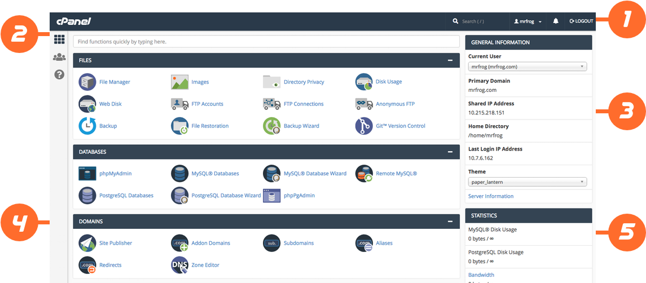
Task: Open the Disk Usage icon
Action: click(364, 82)
